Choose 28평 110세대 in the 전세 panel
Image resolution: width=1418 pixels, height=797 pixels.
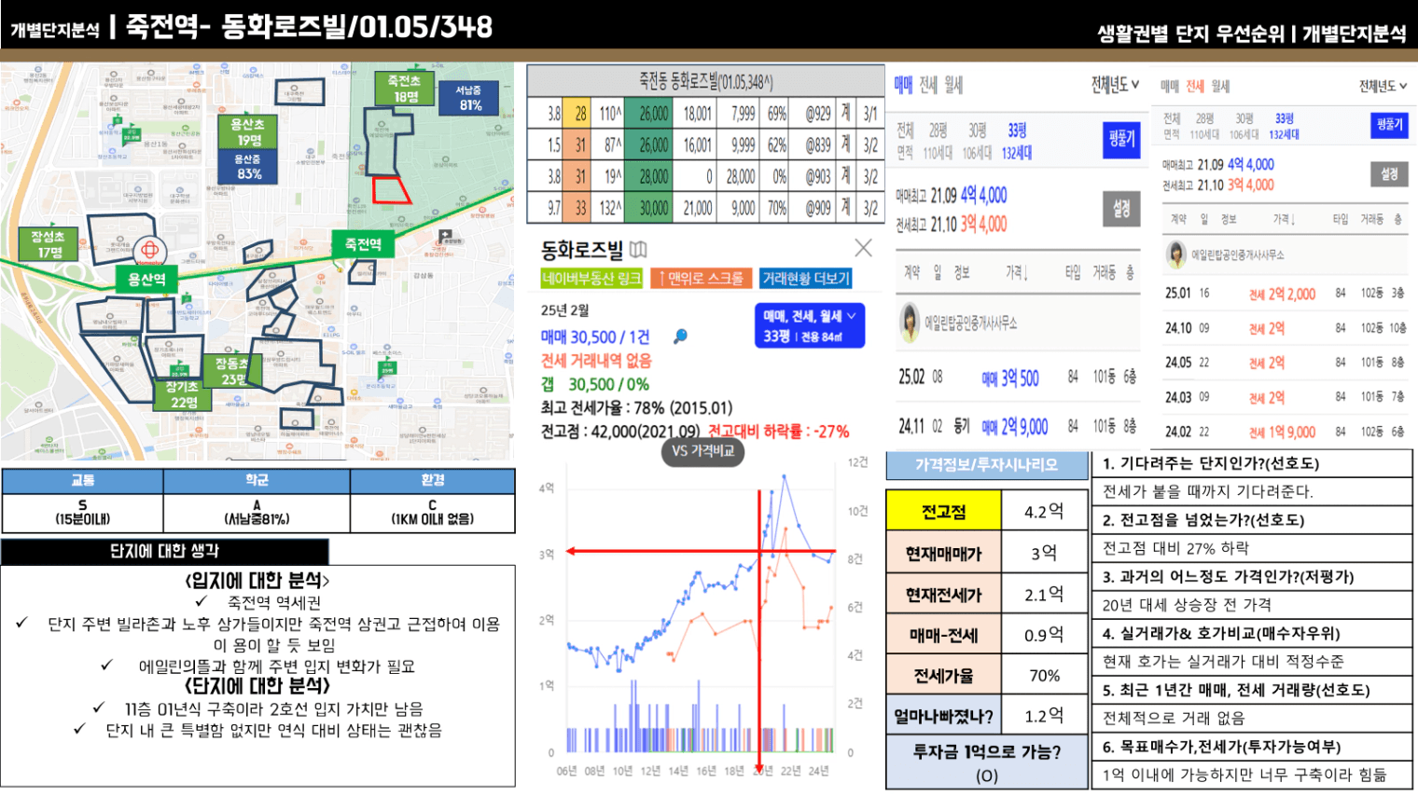[x=1204, y=127]
